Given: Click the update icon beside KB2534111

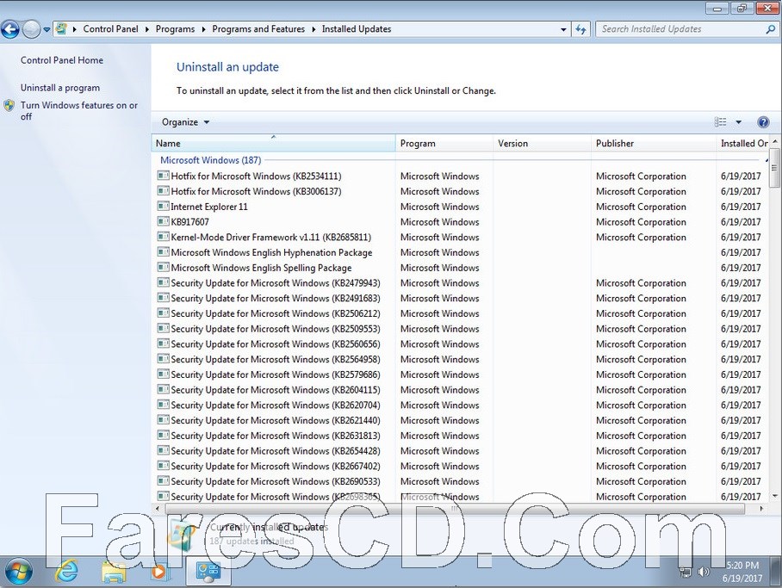Looking at the screenshot, I should point(163,176).
